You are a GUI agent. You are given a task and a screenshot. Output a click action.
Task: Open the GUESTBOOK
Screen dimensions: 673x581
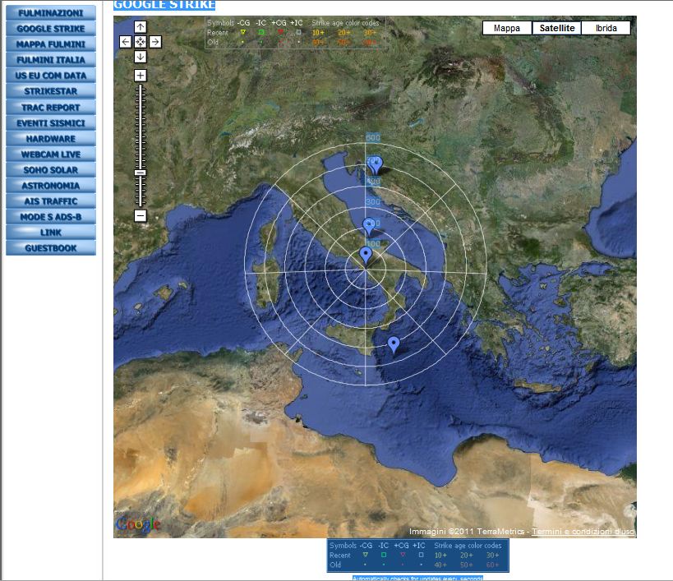pos(51,248)
